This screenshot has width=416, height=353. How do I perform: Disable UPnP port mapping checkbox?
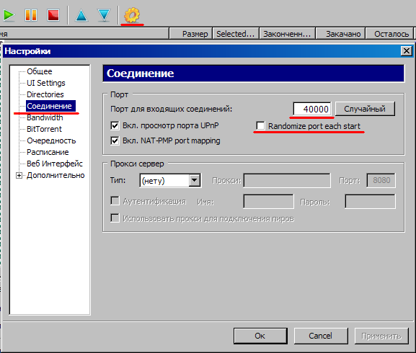pyautogui.click(x=115, y=125)
